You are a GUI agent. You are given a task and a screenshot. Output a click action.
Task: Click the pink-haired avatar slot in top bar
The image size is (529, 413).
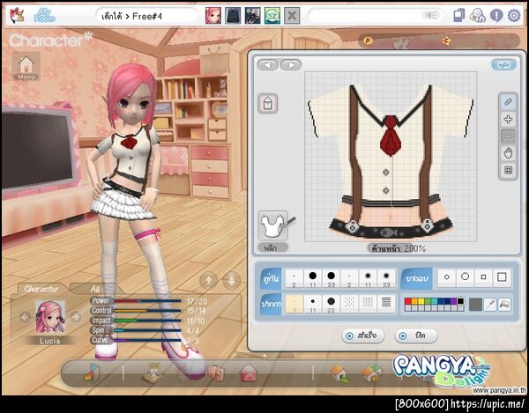tap(213, 16)
